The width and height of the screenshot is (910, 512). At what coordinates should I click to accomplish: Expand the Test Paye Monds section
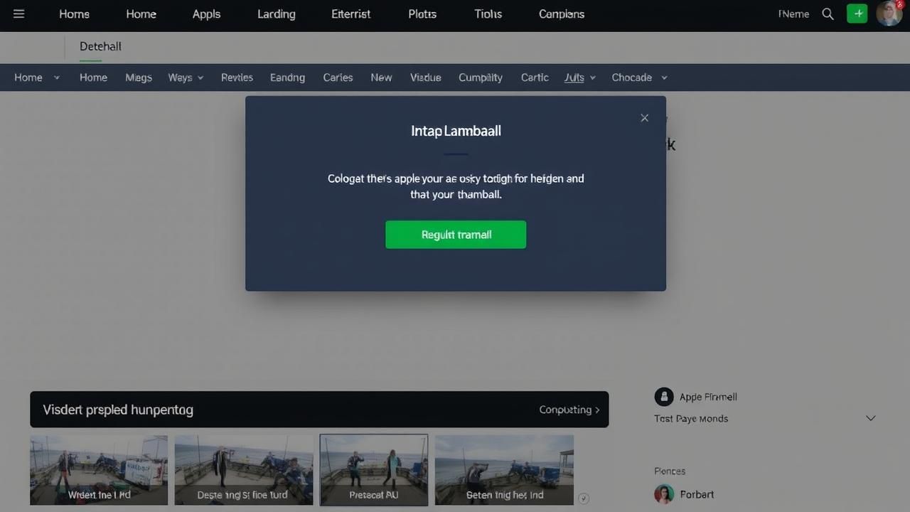(x=870, y=418)
